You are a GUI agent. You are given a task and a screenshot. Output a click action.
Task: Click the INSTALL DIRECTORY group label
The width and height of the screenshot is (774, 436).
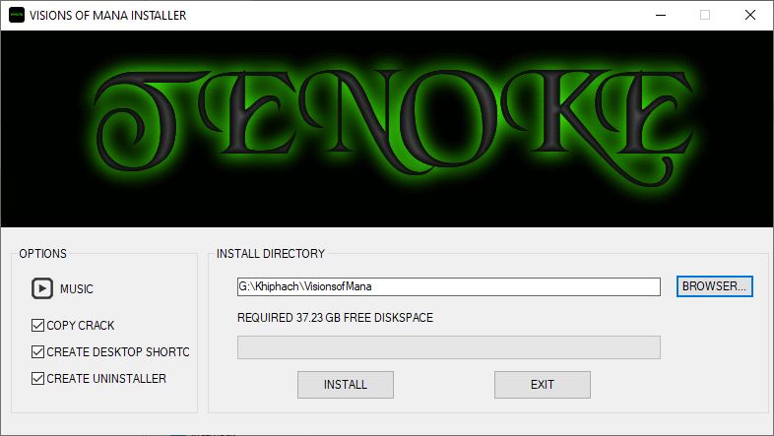[271, 254]
